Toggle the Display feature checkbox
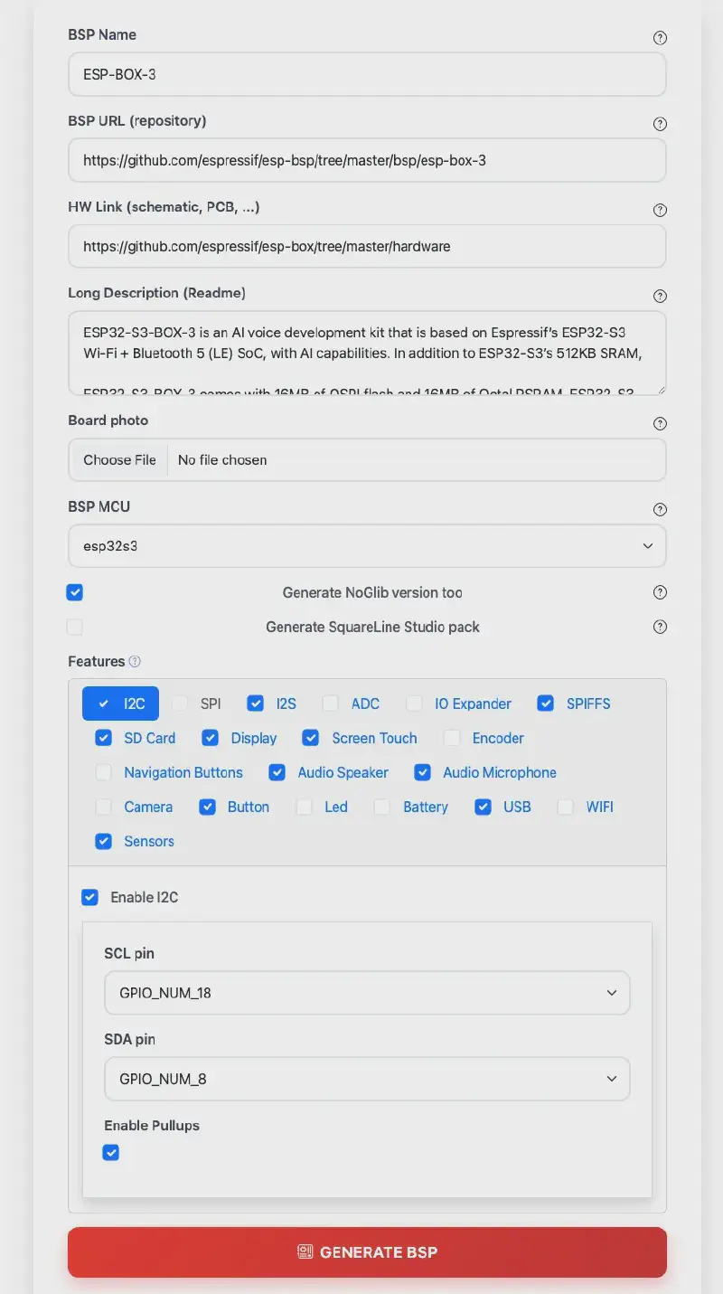 pos(211,738)
